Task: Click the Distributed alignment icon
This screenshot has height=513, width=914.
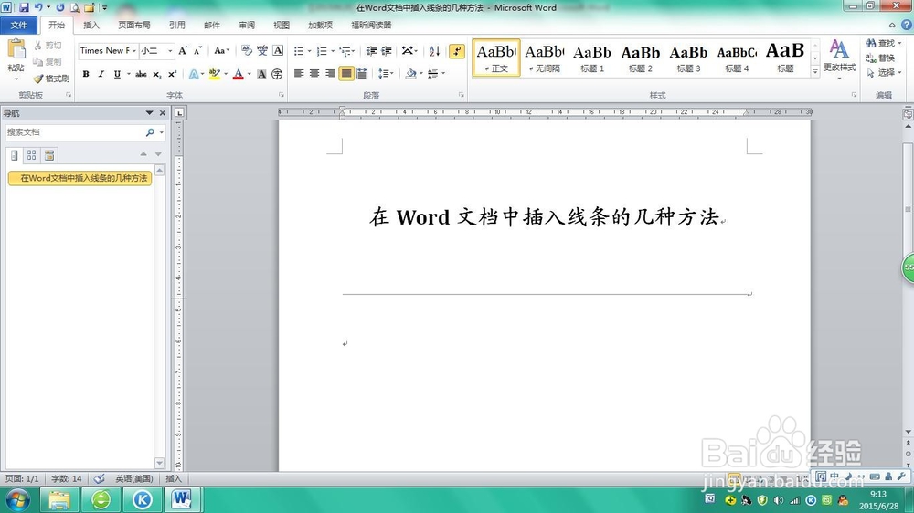Action: pyautogui.click(x=362, y=73)
